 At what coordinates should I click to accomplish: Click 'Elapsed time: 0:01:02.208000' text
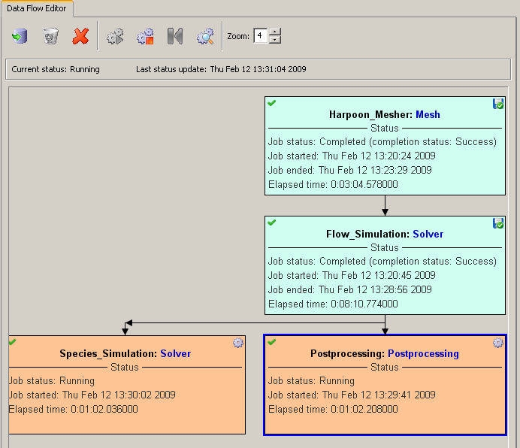coord(333,409)
